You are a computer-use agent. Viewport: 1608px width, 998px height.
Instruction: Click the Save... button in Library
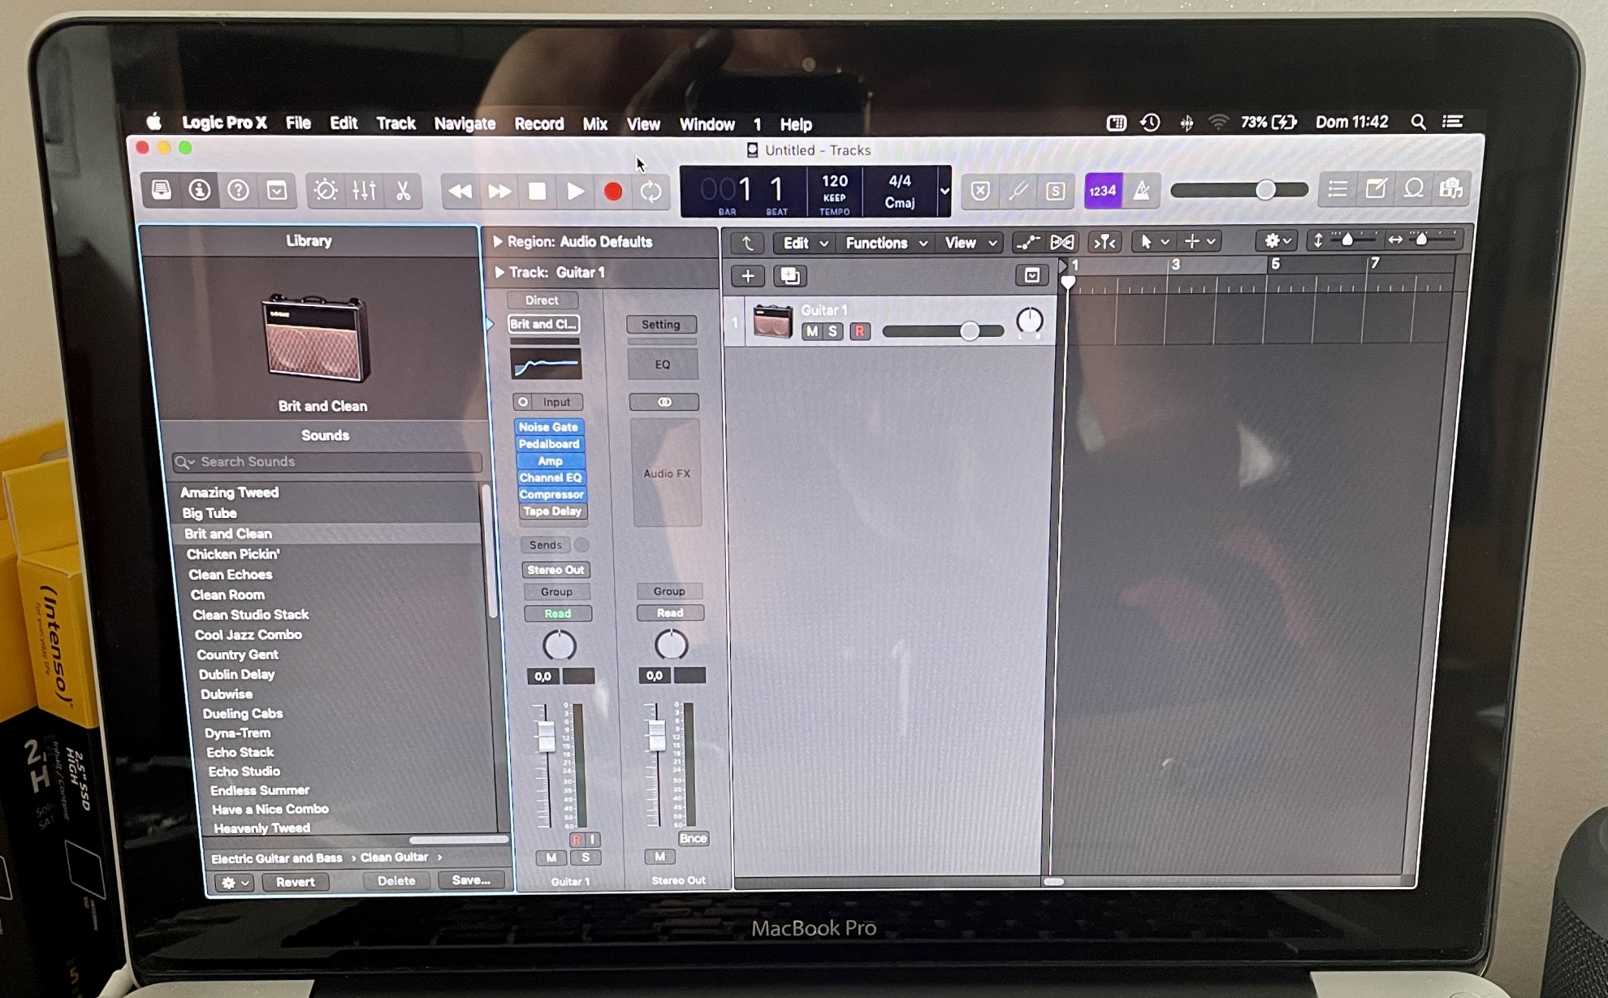[x=471, y=879]
